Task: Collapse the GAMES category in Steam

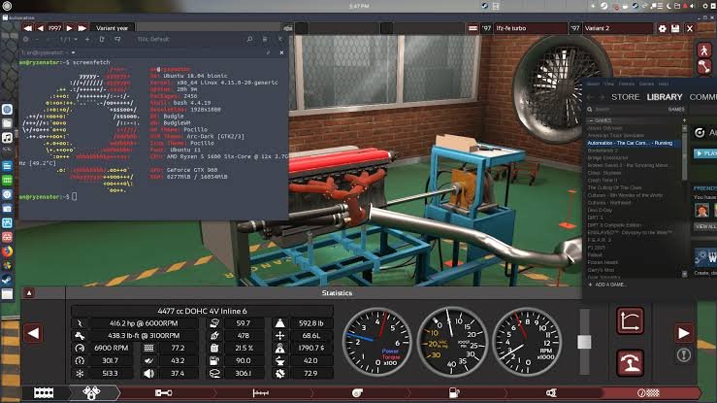Action: [591, 120]
